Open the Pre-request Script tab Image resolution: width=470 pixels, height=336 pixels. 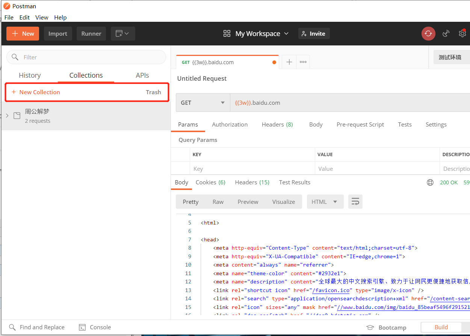coord(360,125)
